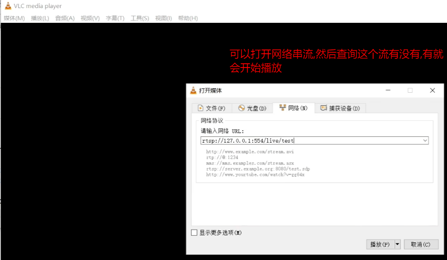Expand the URL history dropdown arrow
The image size is (447, 260).
click(425, 140)
